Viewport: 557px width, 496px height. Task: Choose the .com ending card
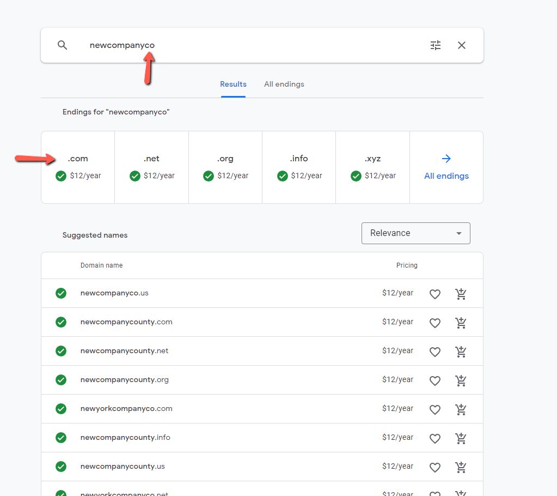coord(78,167)
